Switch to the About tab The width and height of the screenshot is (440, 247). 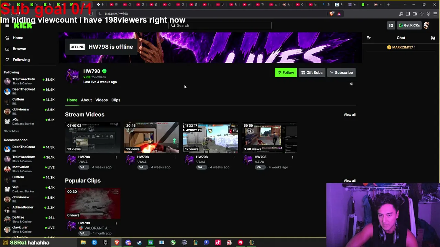pyautogui.click(x=86, y=100)
